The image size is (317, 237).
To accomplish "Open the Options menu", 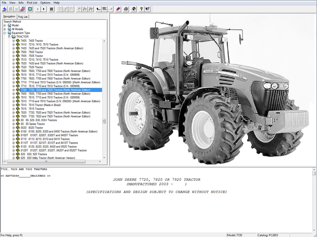I will coord(45,3).
